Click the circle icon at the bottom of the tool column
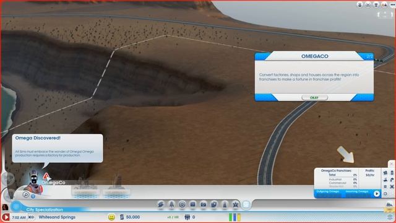 pos(385,194)
